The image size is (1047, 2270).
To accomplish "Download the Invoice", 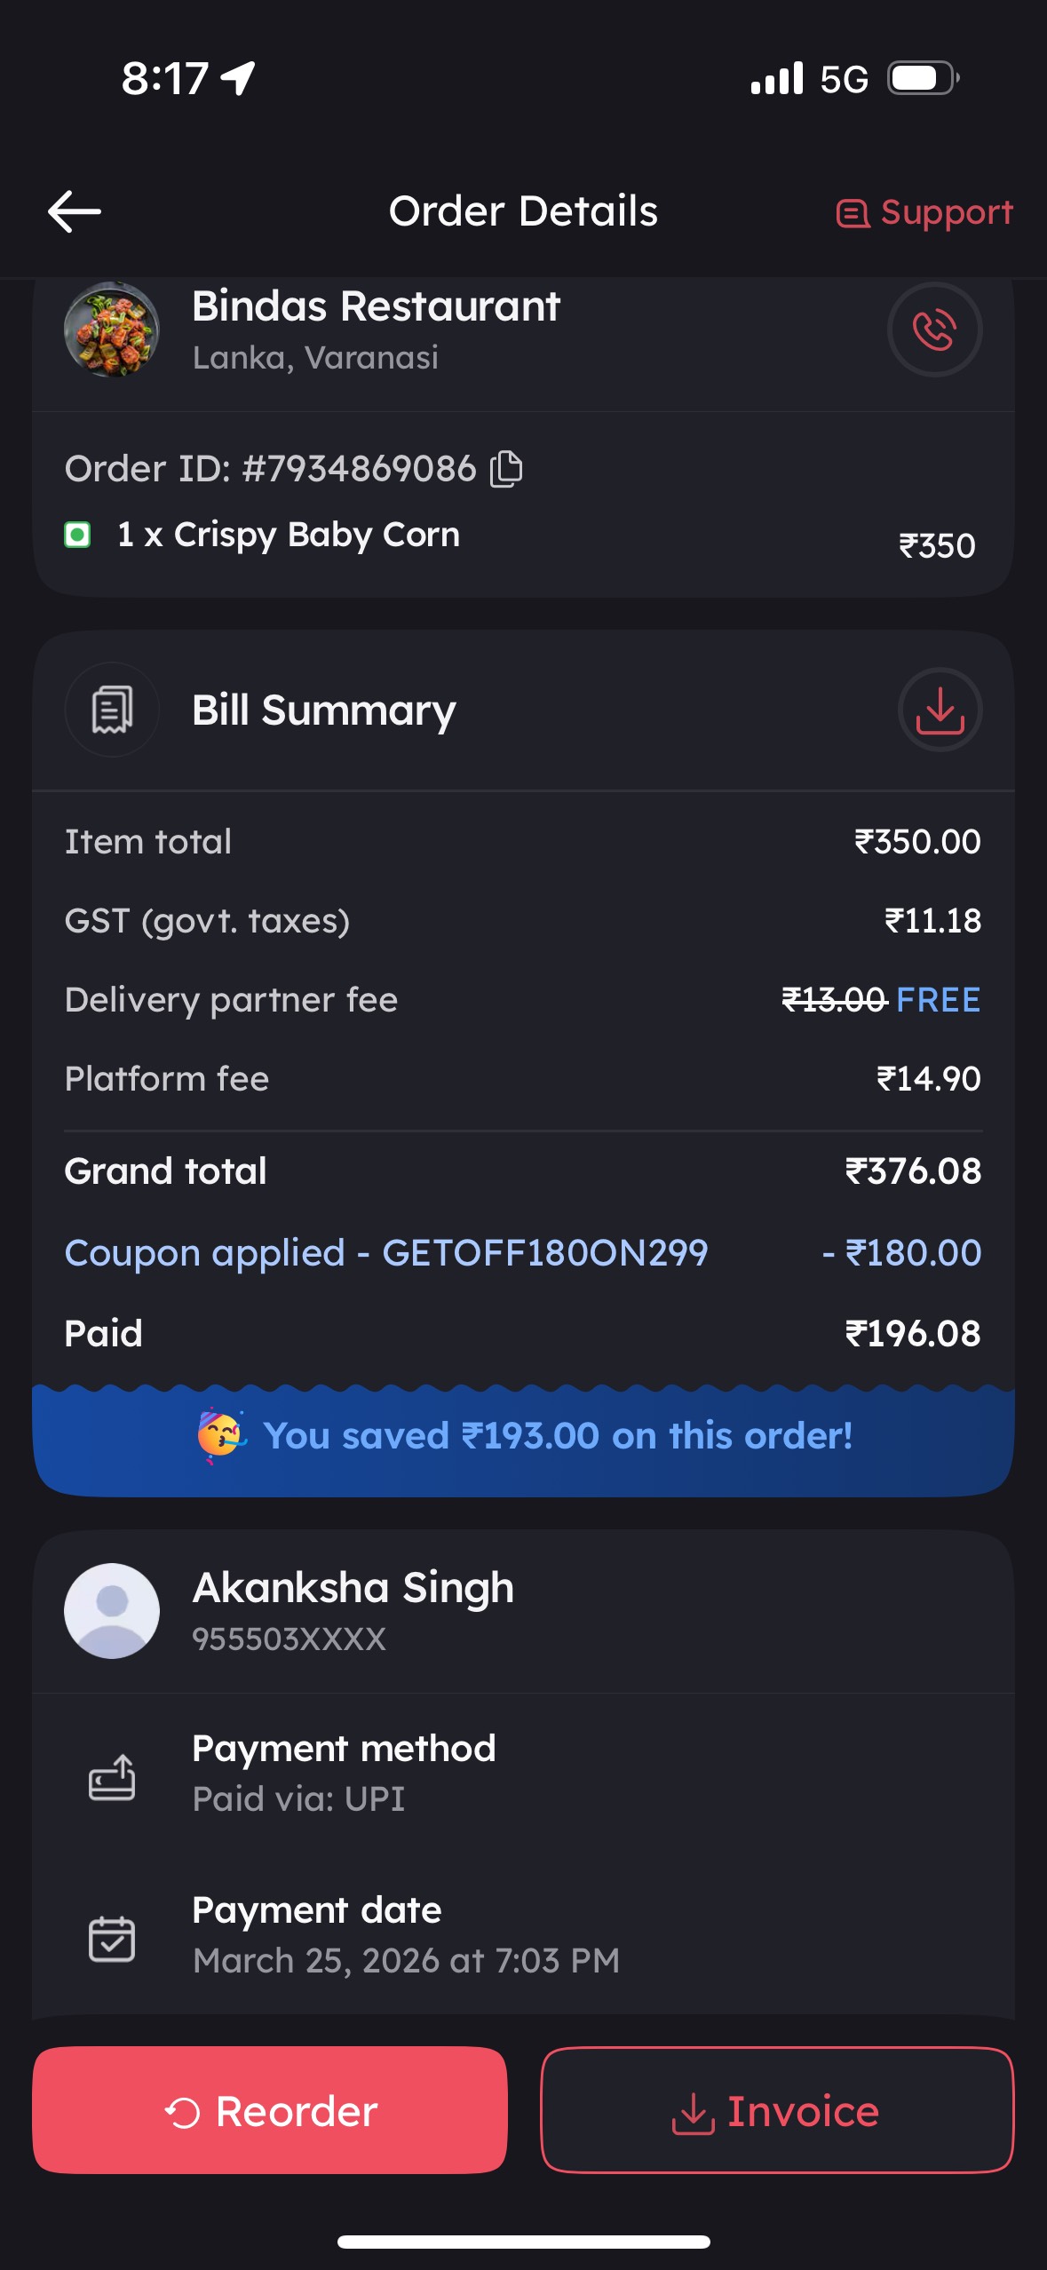I will [x=777, y=2111].
